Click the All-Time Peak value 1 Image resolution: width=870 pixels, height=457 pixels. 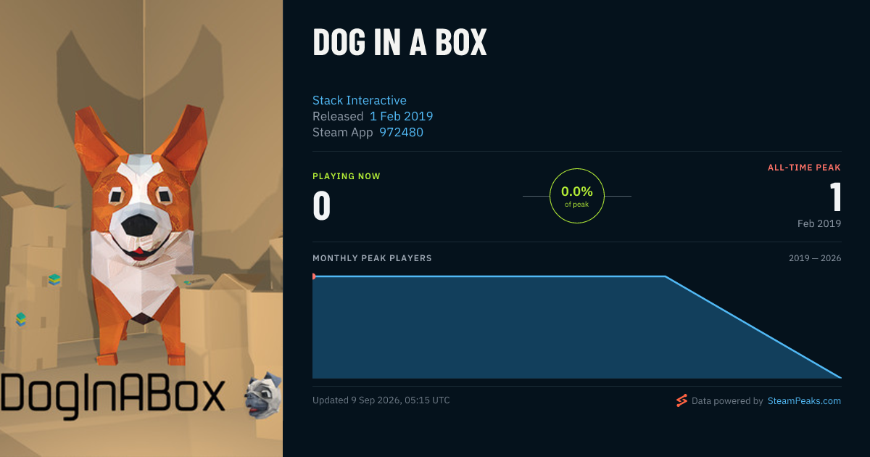pos(835,197)
